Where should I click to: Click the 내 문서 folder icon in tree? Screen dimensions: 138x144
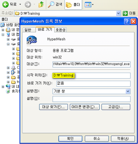[x=8, y=30]
